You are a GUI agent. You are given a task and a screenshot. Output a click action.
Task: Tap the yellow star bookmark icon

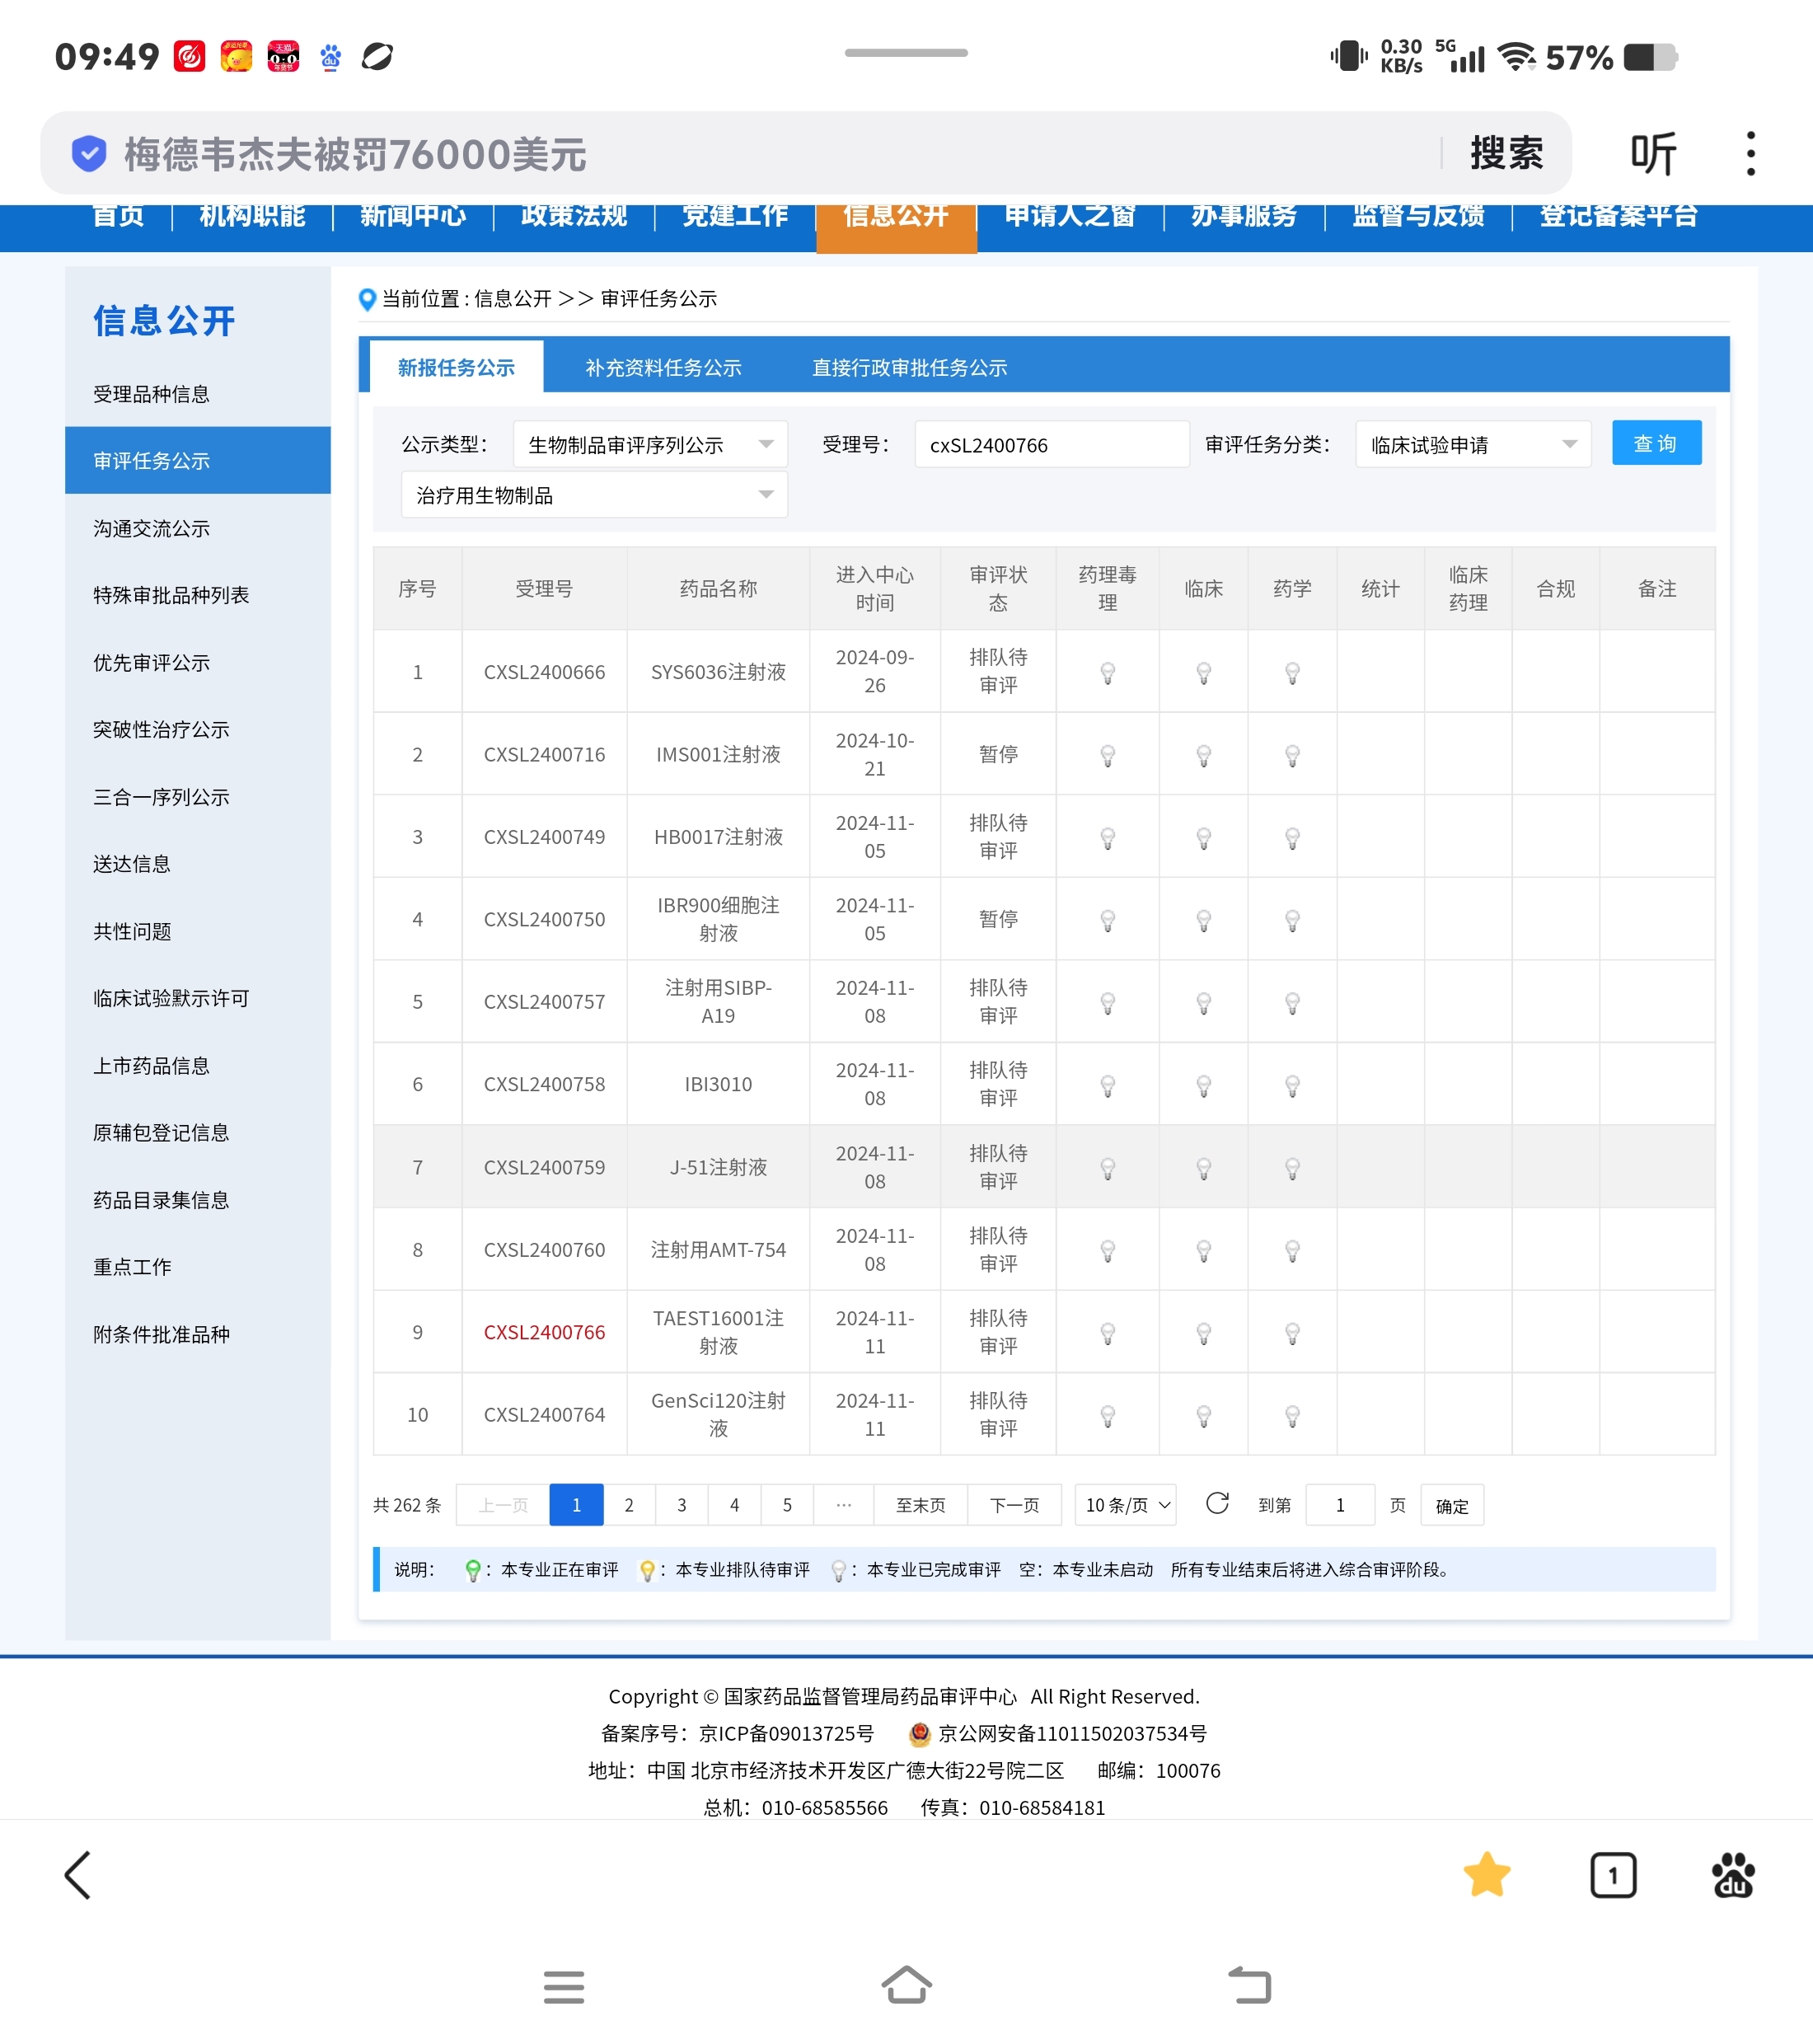pos(1486,1874)
